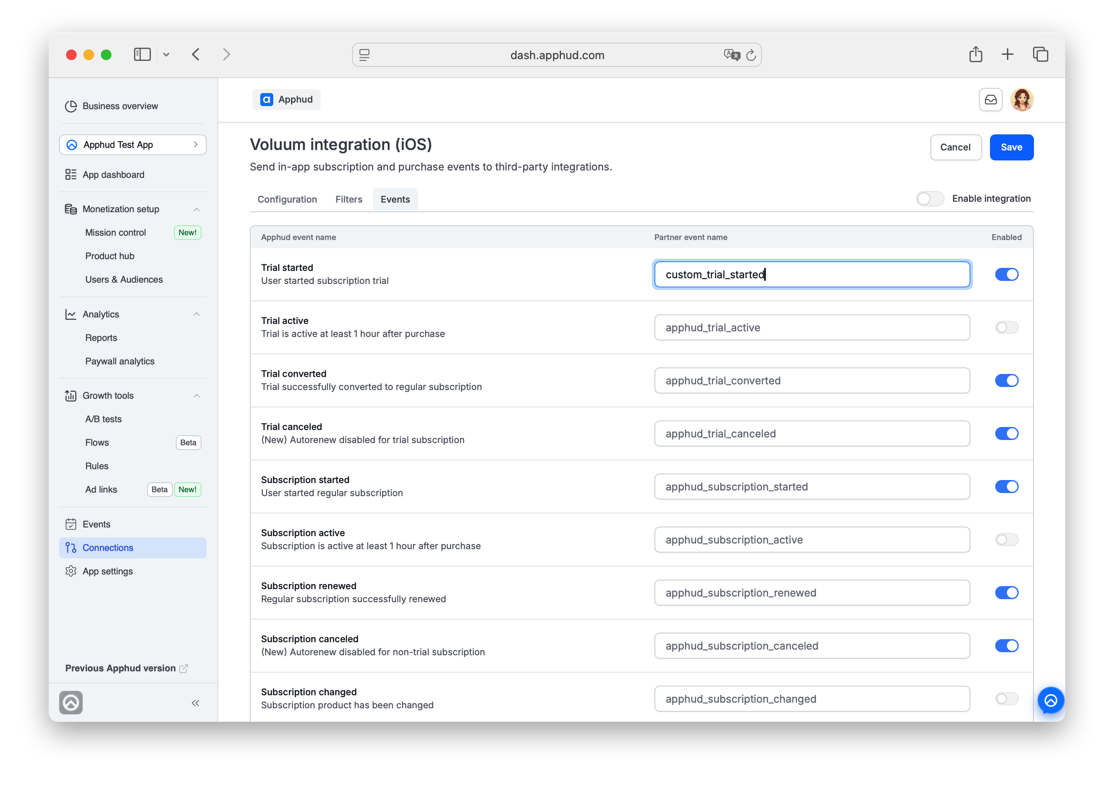This screenshot has height=787, width=1114.
Task: Enable the Subscription active toggle
Action: [1007, 540]
